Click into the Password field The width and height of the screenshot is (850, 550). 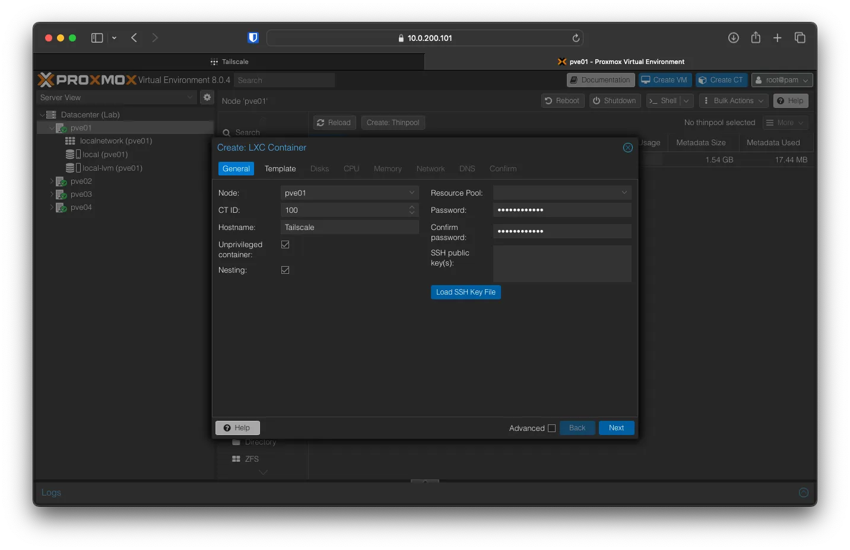(562, 210)
